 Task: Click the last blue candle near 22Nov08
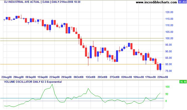pos(160,67)
